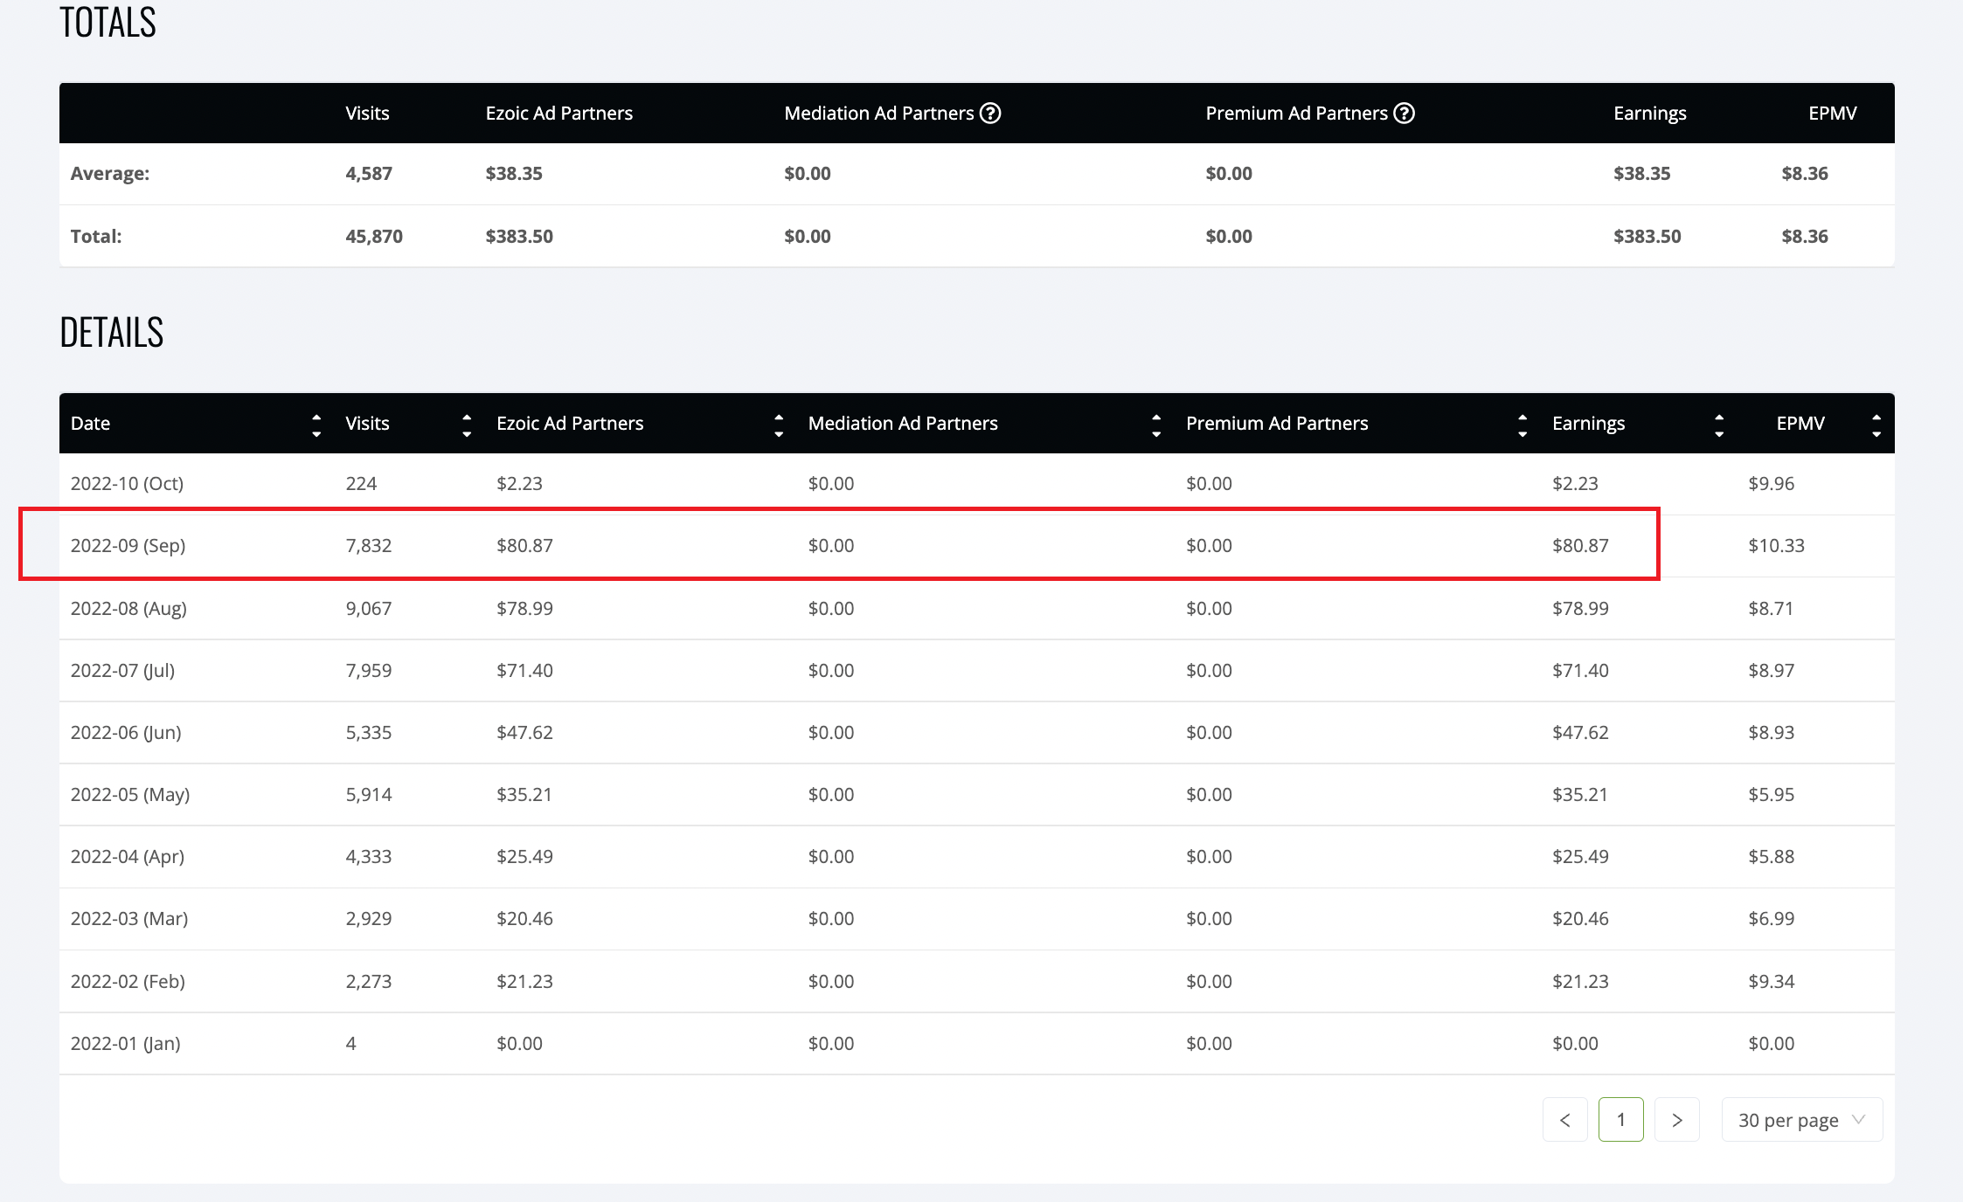Click the $8.97 EPMV value
The image size is (1963, 1202).
(x=1771, y=671)
